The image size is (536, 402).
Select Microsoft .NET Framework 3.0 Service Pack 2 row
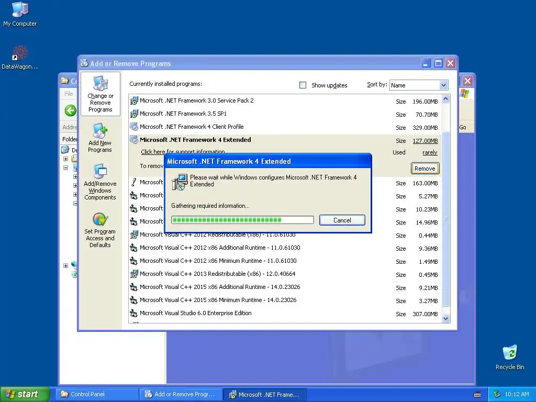pos(284,101)
